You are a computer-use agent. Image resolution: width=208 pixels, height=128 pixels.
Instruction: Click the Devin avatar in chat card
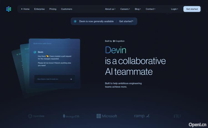pyautogui.click(x=35, y=52)
